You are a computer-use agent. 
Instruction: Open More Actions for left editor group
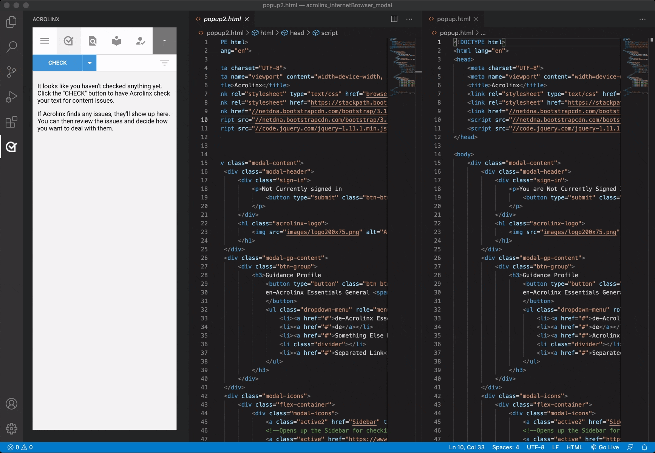[x=409, y=19]
